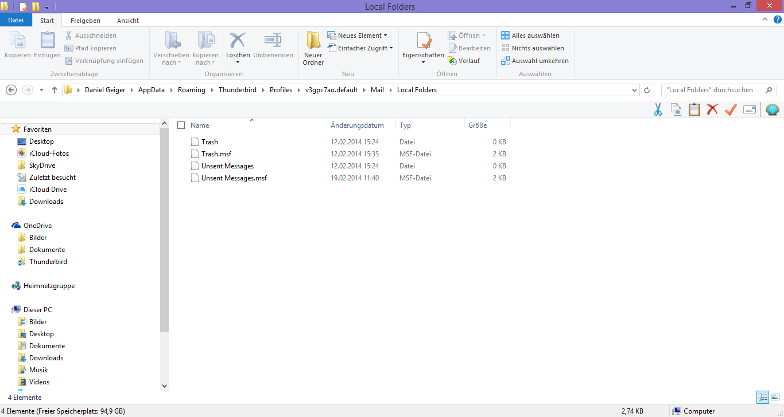Open the address bar history dropdown arrow
The width and height of the screenshot is (784, 417).
pyautogui.click(x=634, y=90)
